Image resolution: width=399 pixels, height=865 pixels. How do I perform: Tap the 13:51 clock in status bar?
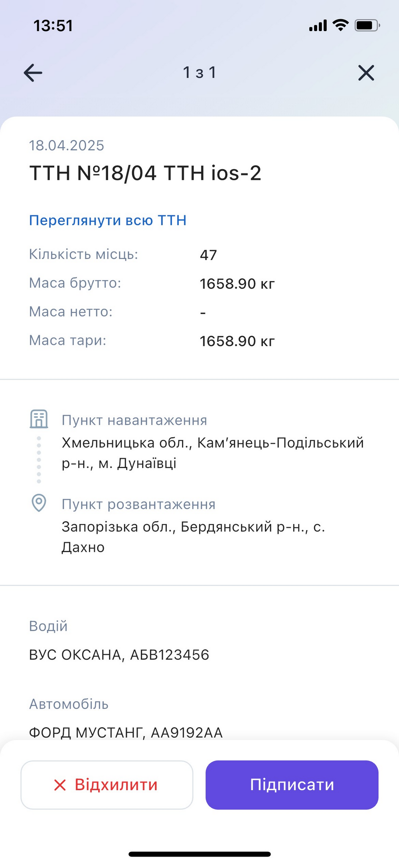(x=53, y=26)
